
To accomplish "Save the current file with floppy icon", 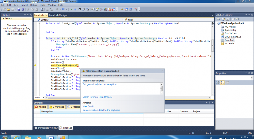I will [x=19, y=10].
